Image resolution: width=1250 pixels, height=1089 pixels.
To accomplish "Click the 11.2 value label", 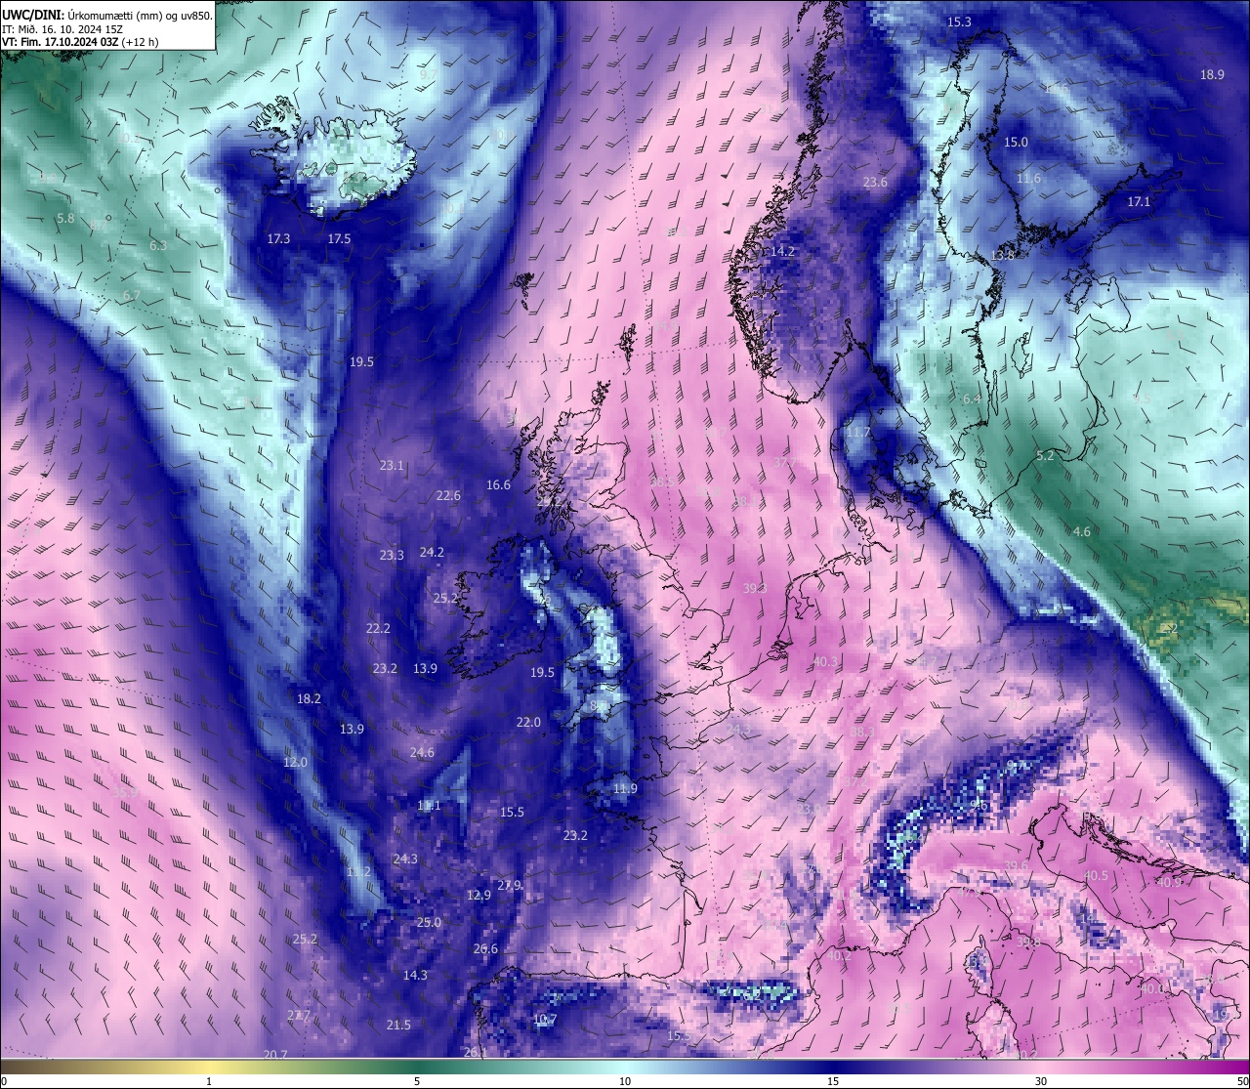I will pos(358,871).
